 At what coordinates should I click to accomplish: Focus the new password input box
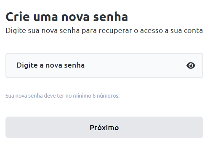pyautogui.click(x=104, y=65)
